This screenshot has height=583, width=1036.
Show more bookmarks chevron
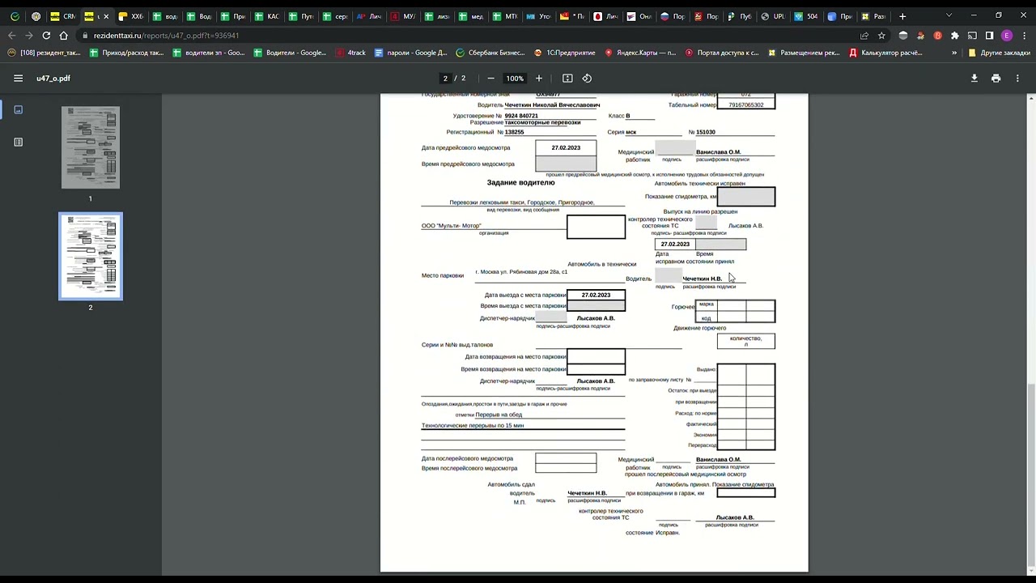click(x=954, y=53)
